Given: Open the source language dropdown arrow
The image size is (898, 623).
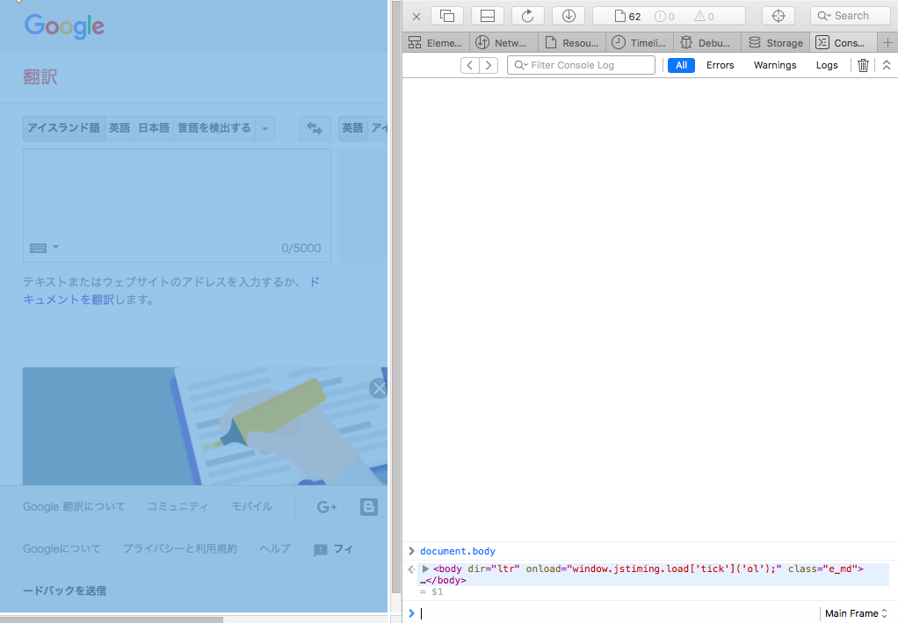Looking at the screenshot, I should point(264,128).
